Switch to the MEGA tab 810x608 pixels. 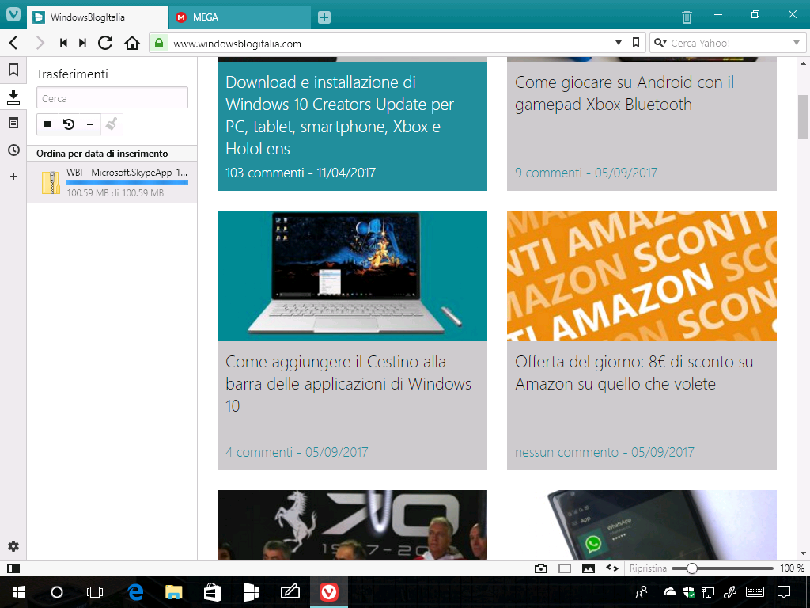[x=240, y=17]
